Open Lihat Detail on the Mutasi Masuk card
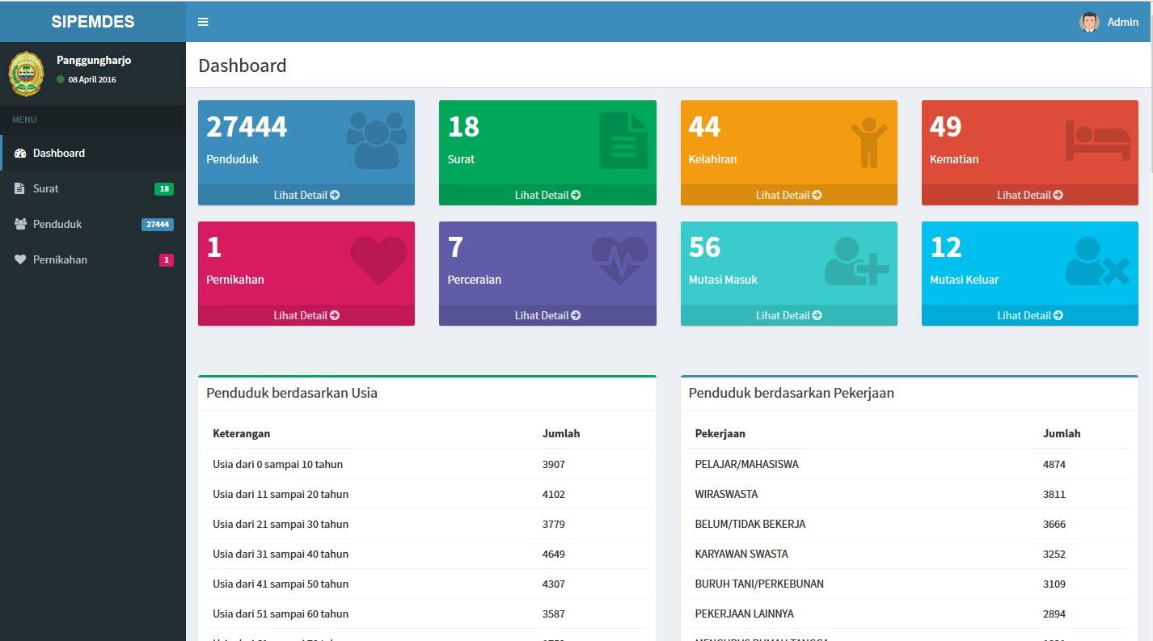Screen dimensions: 1153x641 point(789,315)
